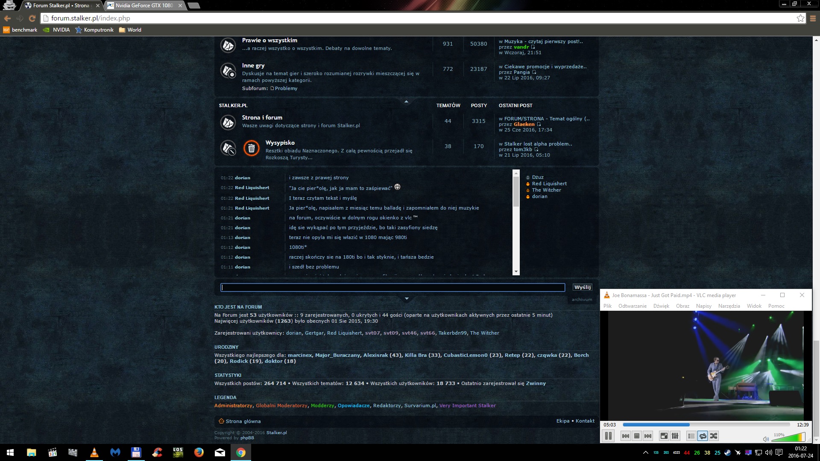Image resolution: width=820 pixels, height=461 pixels.
Task: Open Firefox from the taskbar
Action: point(199,452)
